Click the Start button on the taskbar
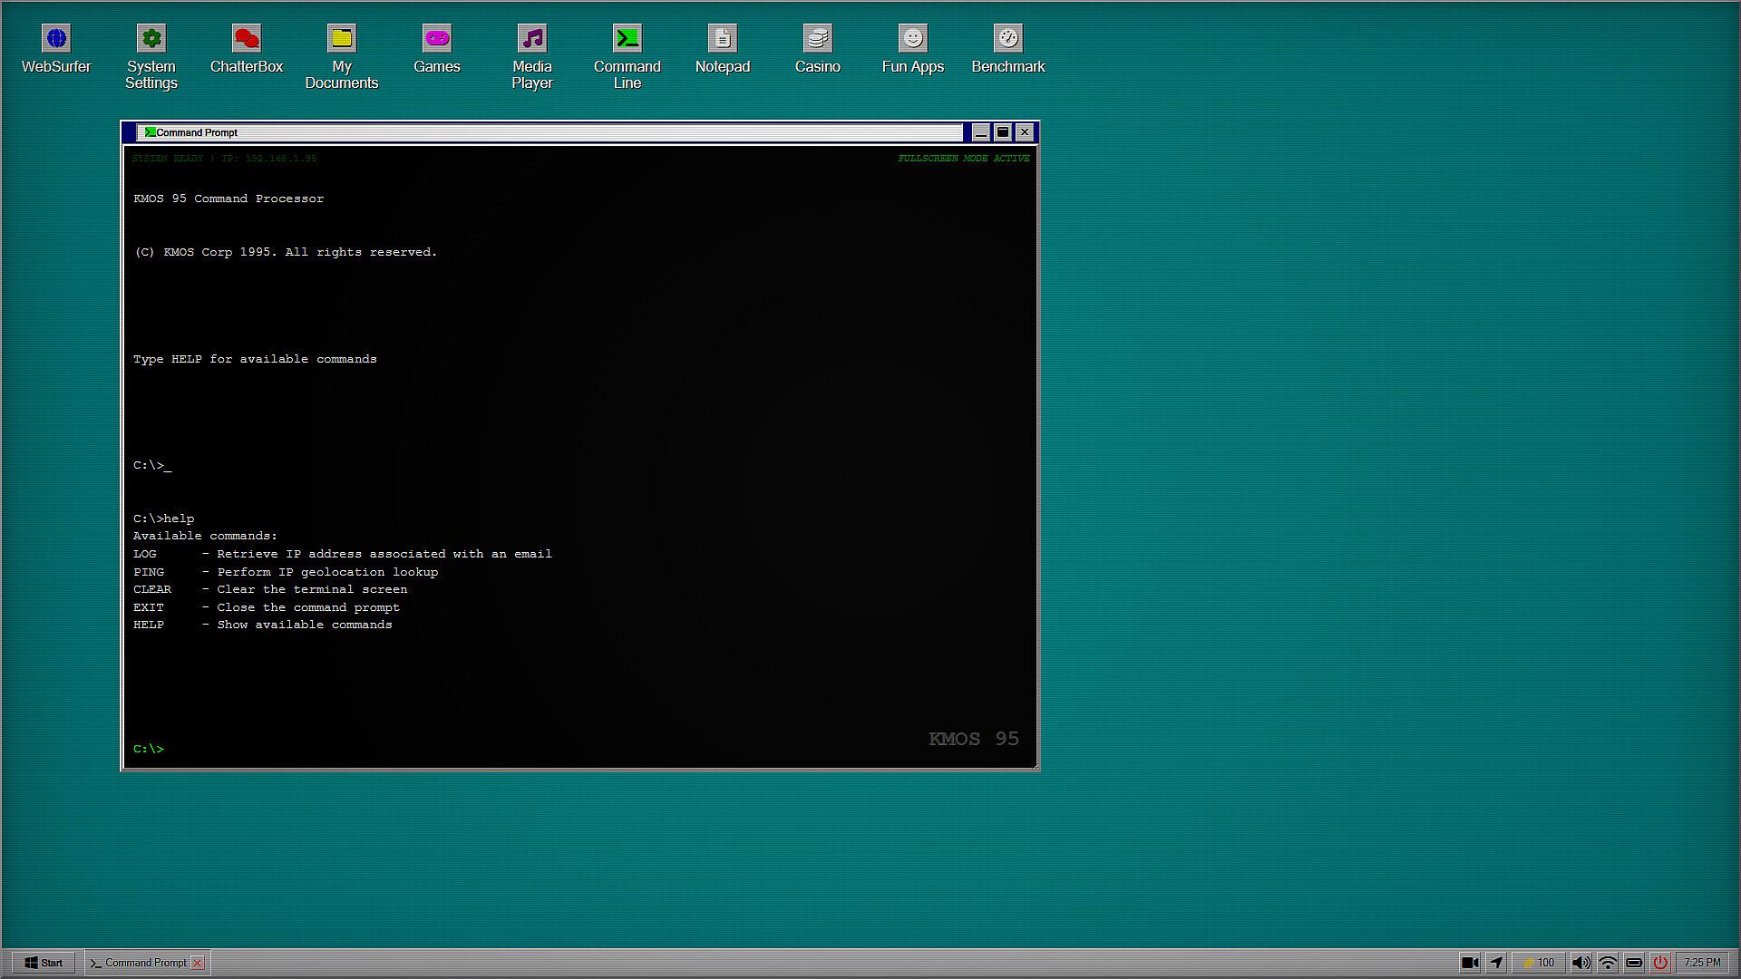Viewport: 1741px width, 979px height. click(x=44, y=963)
